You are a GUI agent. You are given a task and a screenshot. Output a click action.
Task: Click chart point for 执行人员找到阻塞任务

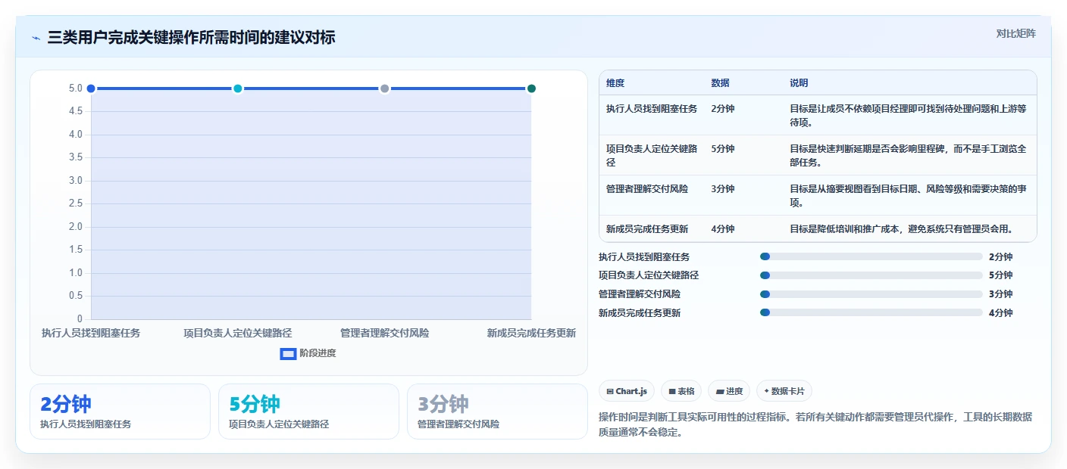pyautogui.click(x=91, y=89)
